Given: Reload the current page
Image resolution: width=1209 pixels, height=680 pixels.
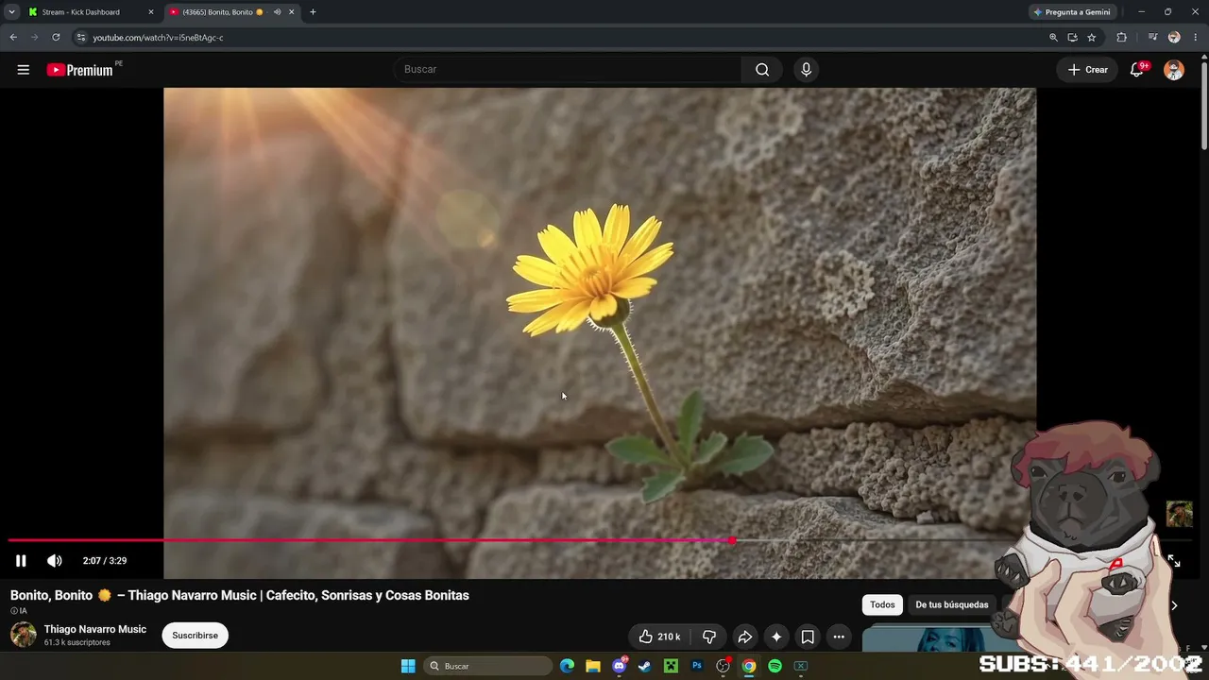Looking at the screenshot, I should [56, 38].
